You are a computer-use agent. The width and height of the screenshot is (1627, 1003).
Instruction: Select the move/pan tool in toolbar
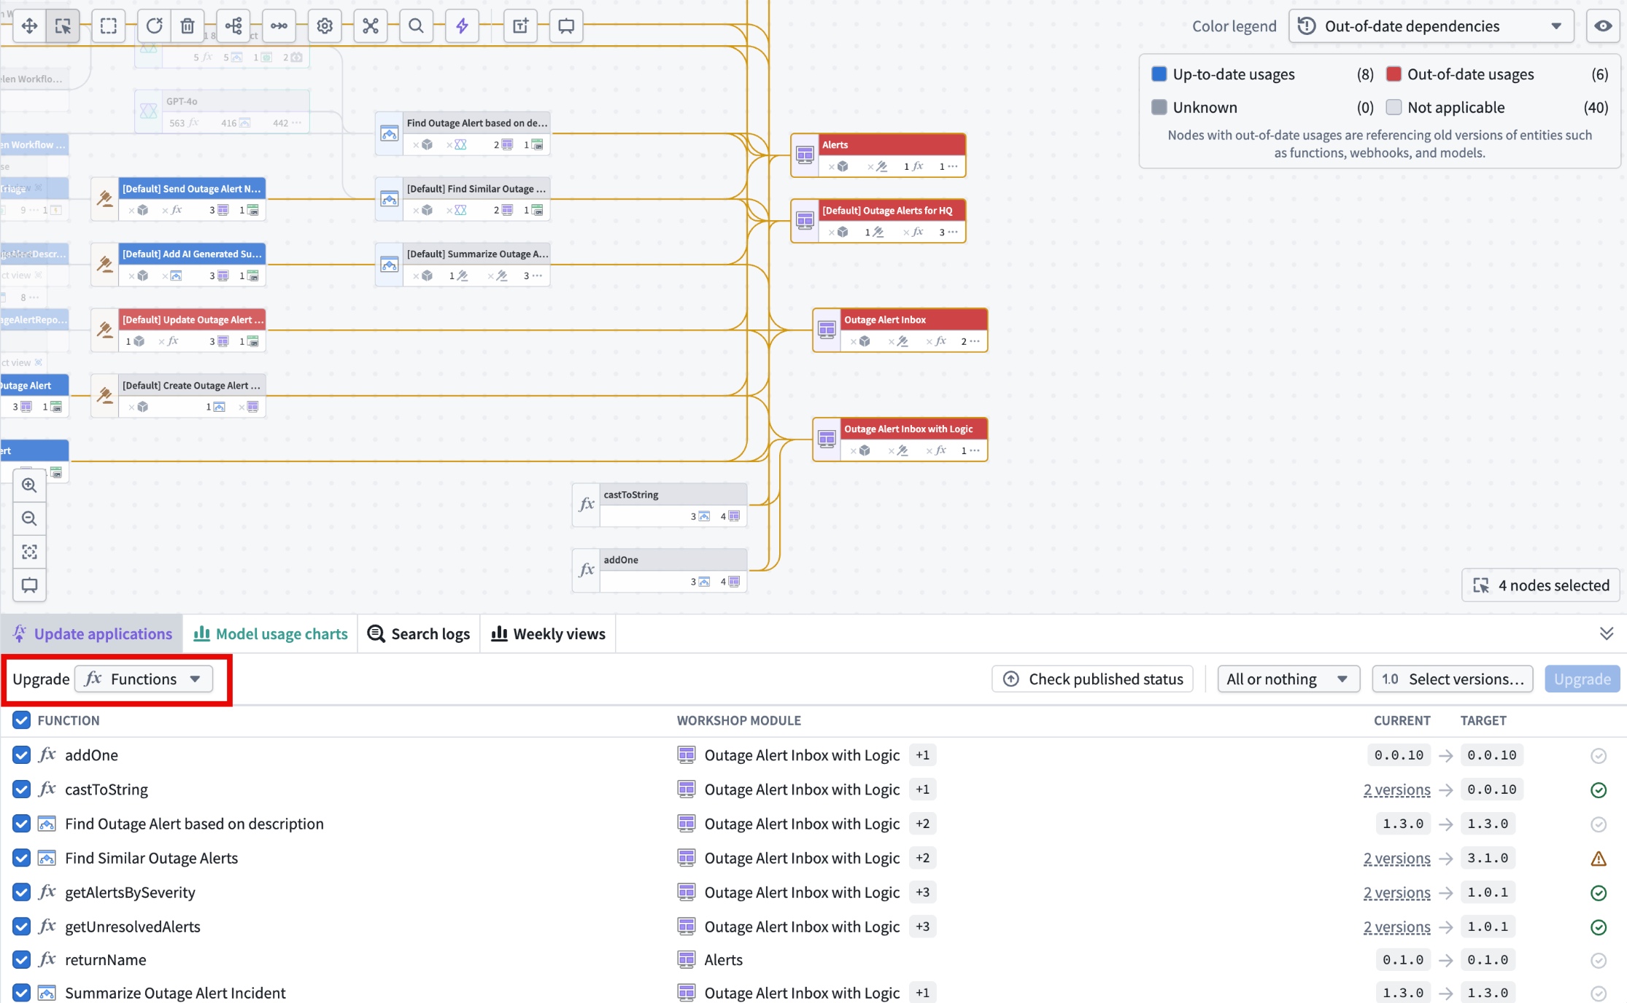(x=30, y=26)
